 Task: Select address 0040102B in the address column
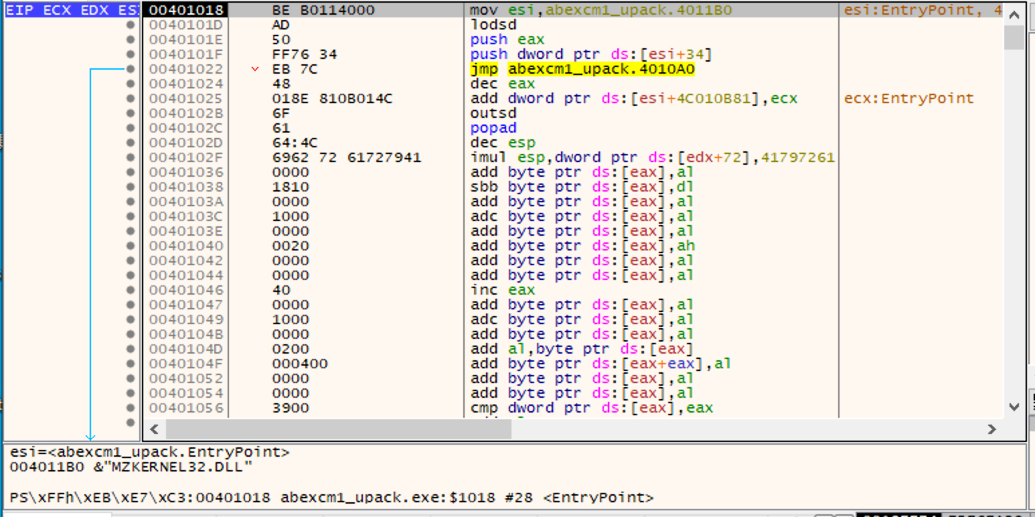coord(186,113)
